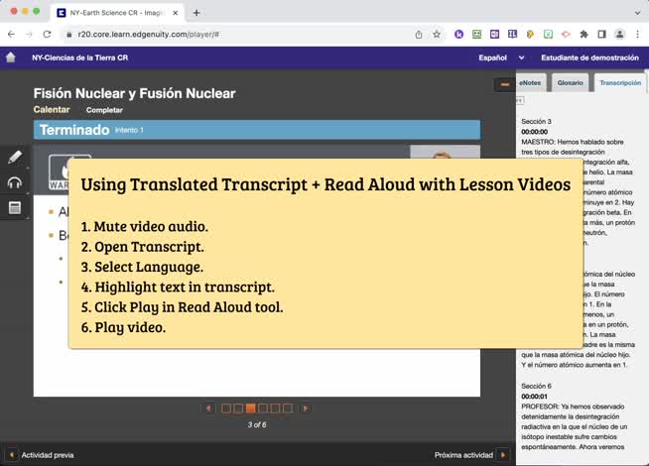Click the share icon in address bar
This screenshot has width=649, height=466.
419,34
